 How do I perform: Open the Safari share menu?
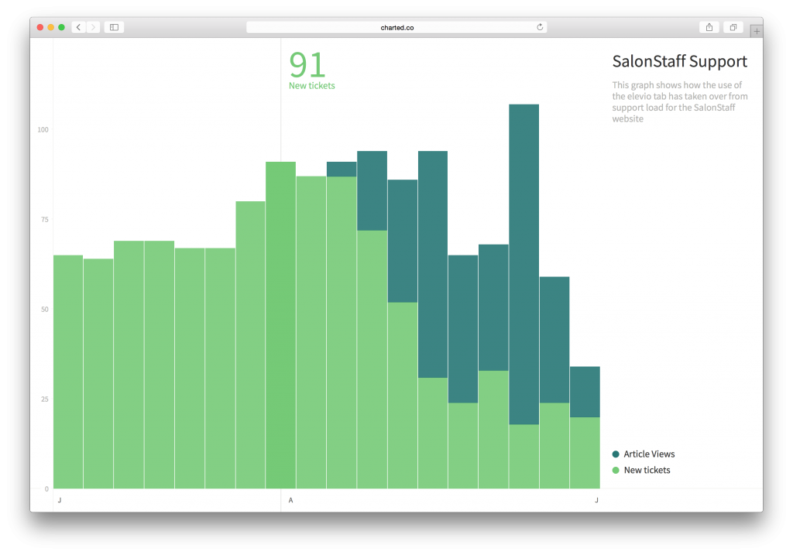pos(709,27)
